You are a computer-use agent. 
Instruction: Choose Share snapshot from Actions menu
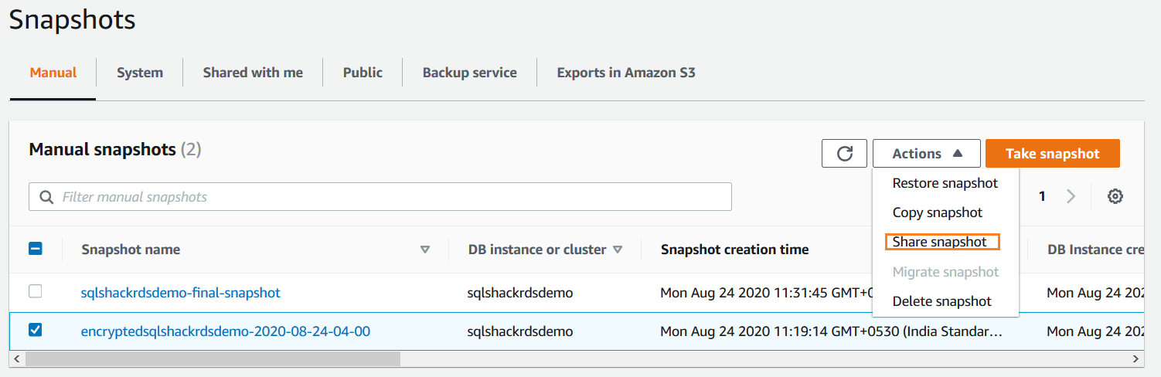coord(940,242)
